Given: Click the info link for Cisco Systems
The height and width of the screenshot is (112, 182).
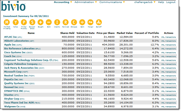Looking at the screenshot, I should pyautogui.click(x=163, y=52).
